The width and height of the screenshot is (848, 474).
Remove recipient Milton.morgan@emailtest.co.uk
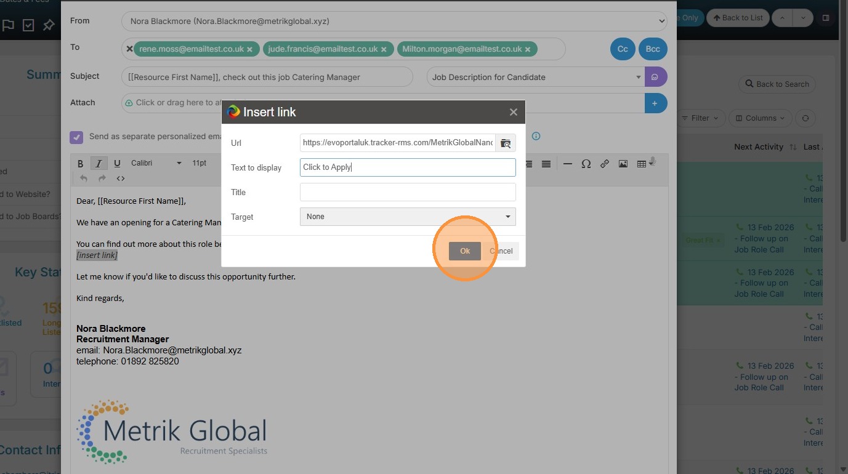[x=528, y=49]
